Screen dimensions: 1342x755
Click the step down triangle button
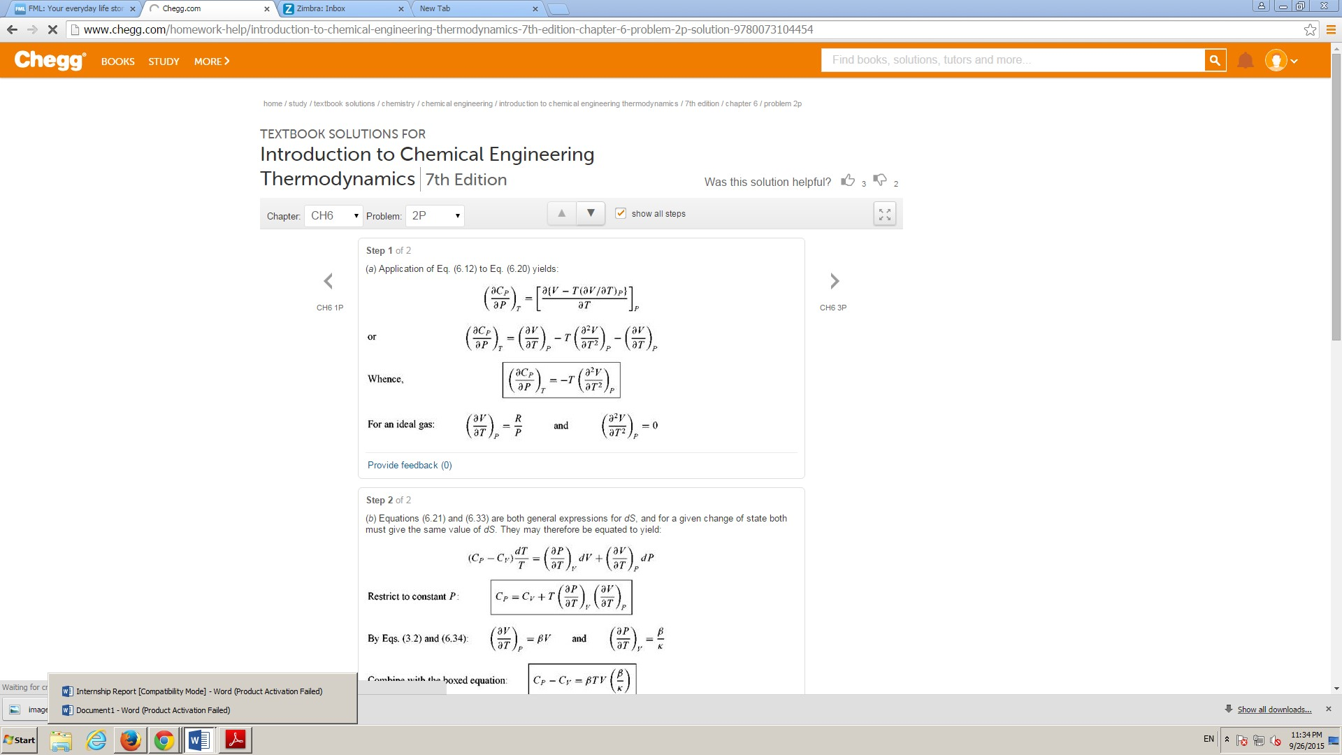point(591,213)
